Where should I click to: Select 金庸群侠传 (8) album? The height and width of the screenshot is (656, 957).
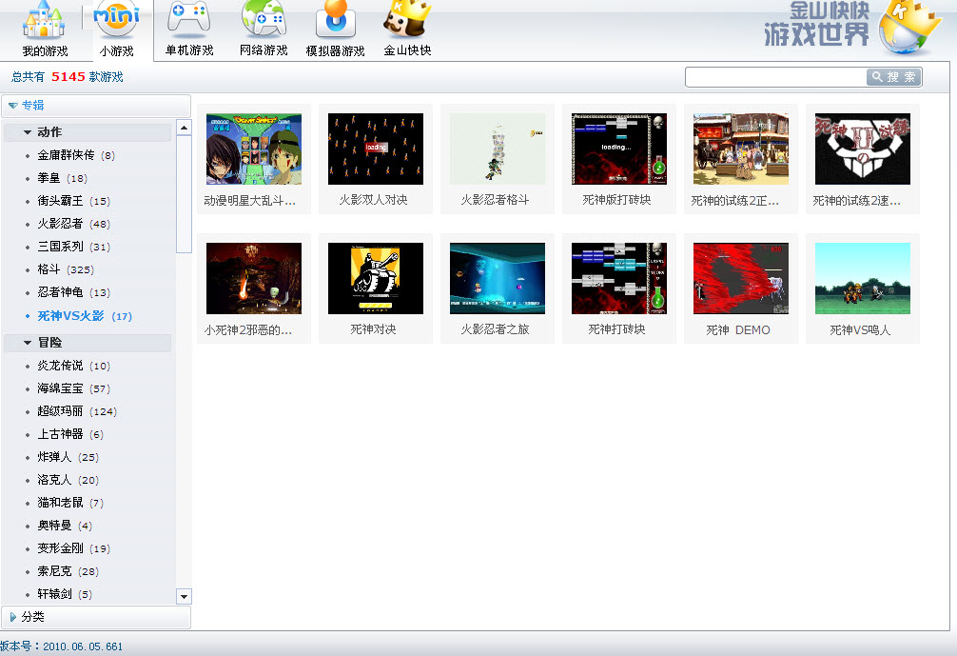coord(76,155)
